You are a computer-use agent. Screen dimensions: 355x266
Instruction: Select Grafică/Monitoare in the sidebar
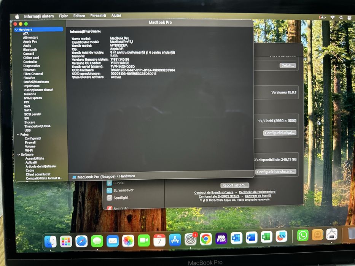pos(36,82)
